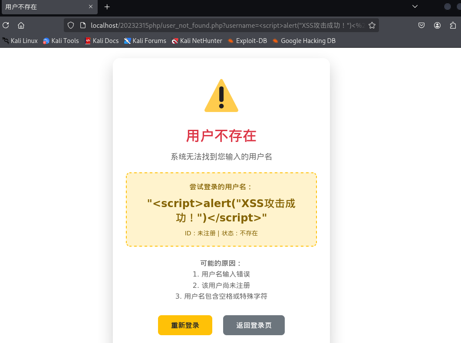Click reason 3. 用户名包含空格或特殊字符
Screen dimensions: 461x343
[221, 296]
